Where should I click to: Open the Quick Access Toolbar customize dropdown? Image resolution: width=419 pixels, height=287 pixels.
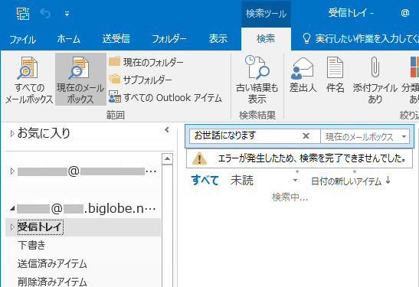67,14
